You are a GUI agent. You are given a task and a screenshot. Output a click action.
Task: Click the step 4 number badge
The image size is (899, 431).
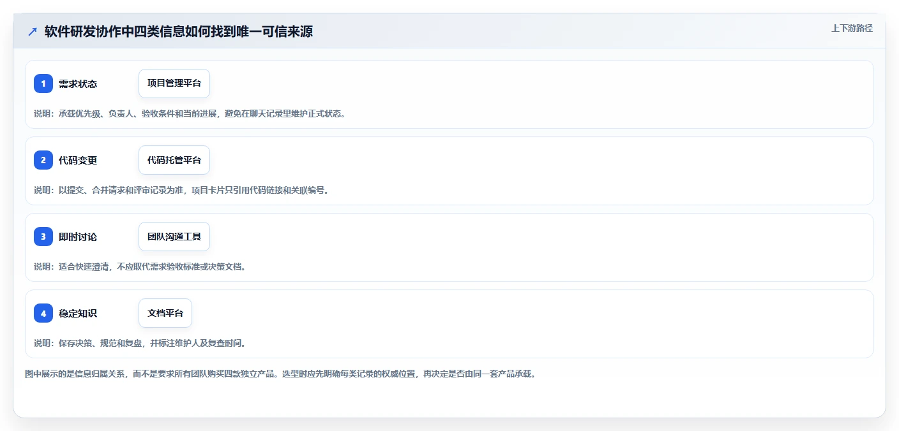point(43,313)
